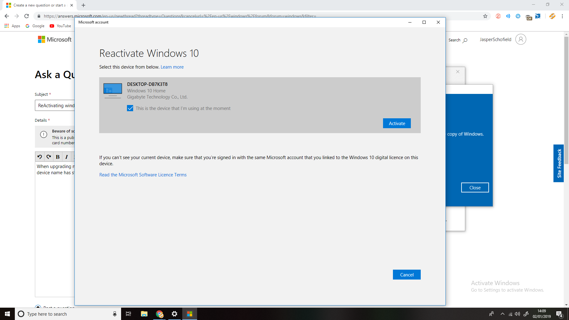Open the Site Feedback tab

pyautogui.click(x=559, y=163)
